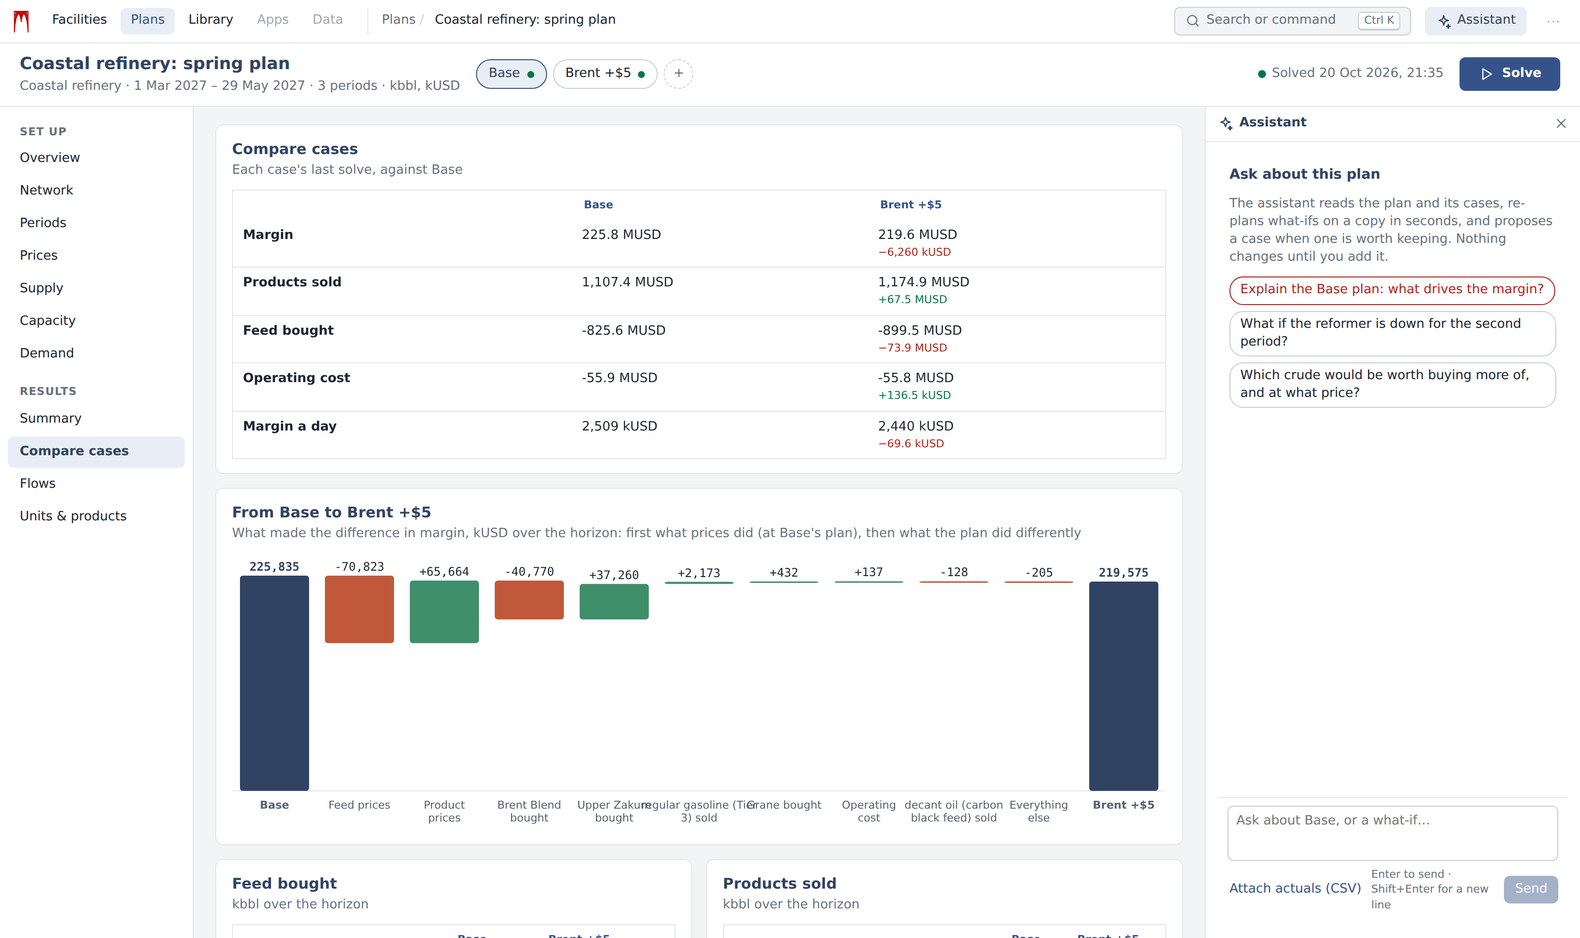
Task: Open Compare cases results page
Action: [96, 451]
